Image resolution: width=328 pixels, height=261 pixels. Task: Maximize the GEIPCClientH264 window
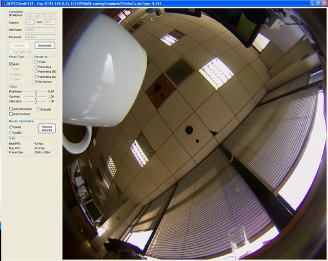point(318,4)
